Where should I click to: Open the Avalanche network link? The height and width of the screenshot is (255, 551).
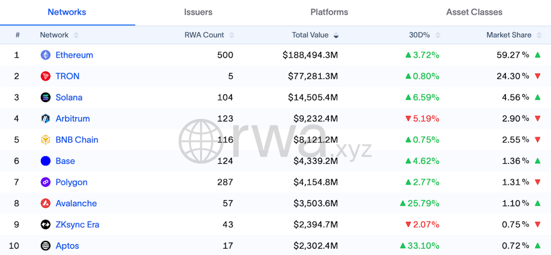(76, 203)
